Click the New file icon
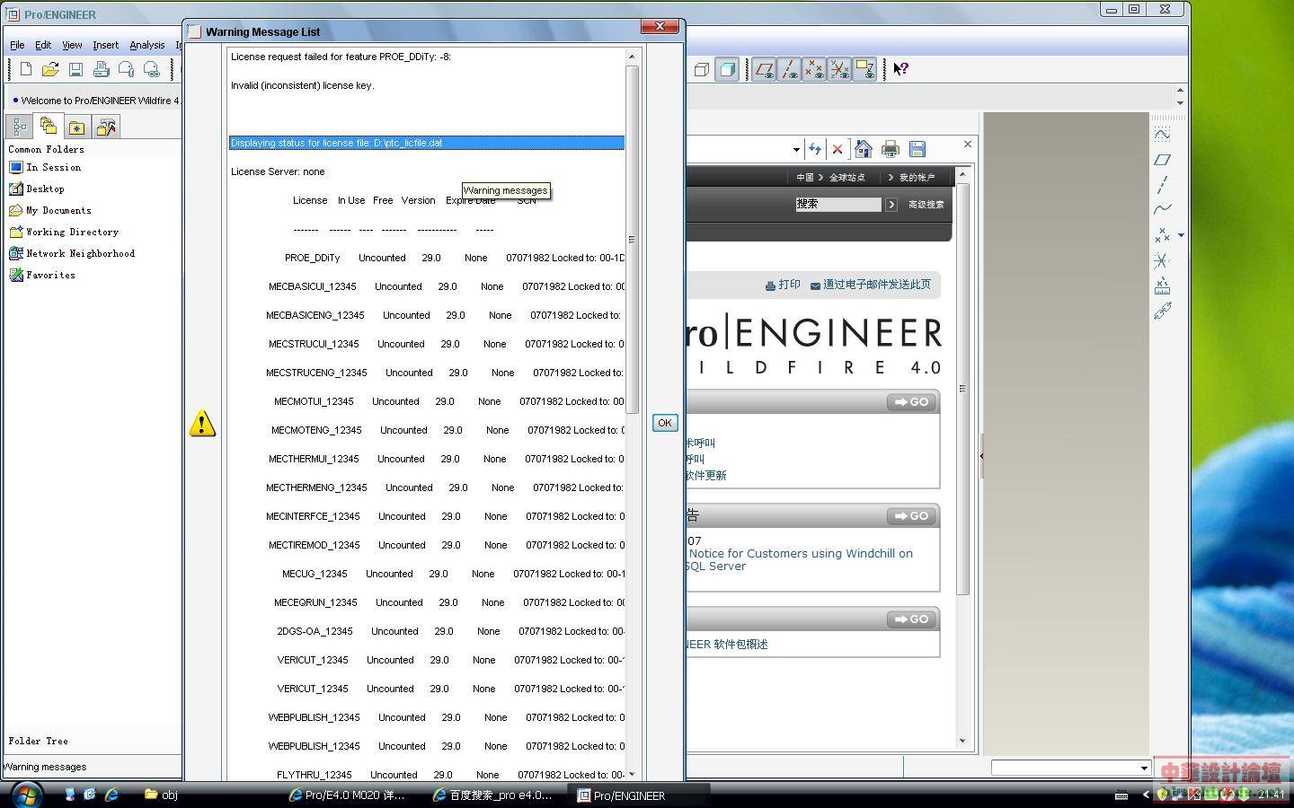The image size is (1294, 808). coord(26,69)
